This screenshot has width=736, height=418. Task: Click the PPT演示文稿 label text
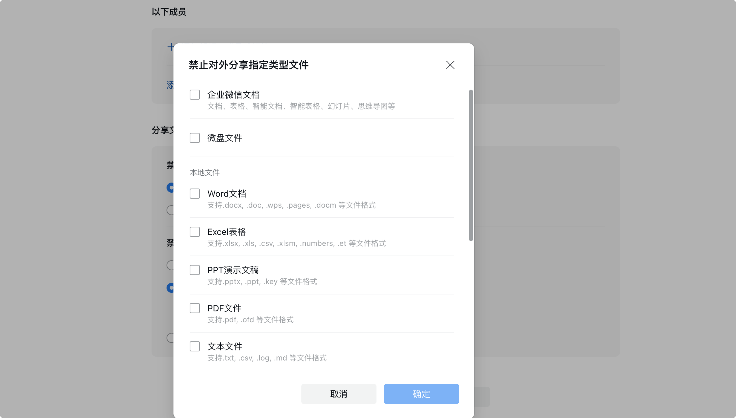pos(233,270)
